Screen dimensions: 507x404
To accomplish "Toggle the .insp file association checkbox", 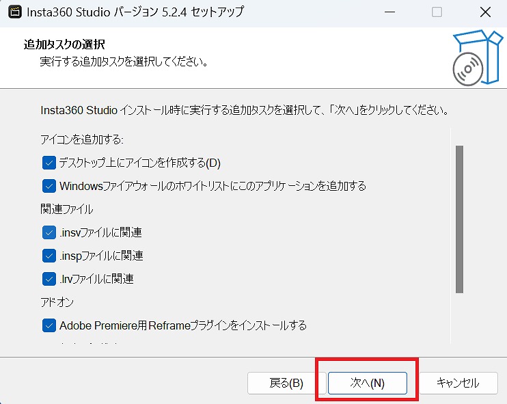I will click(49, 256).
